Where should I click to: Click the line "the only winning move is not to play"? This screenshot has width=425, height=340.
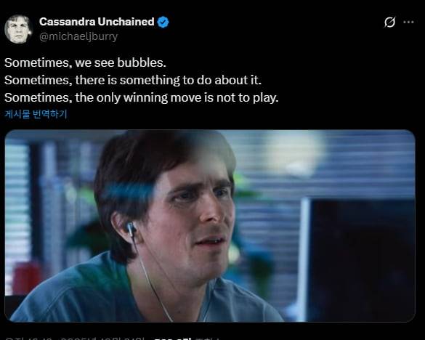[x=177, y=98]
